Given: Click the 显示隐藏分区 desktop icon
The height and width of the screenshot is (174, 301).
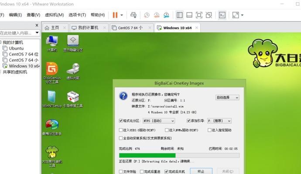Looking at the screenshot, I should 73,43.
